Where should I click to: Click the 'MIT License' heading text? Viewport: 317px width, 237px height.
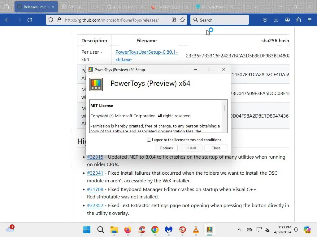[x=102, y=106]
